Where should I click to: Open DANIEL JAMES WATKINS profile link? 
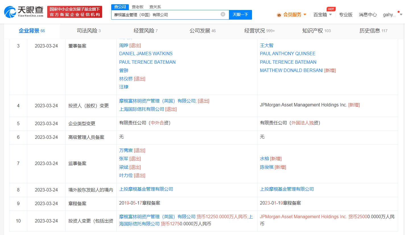tap(146, 53)
